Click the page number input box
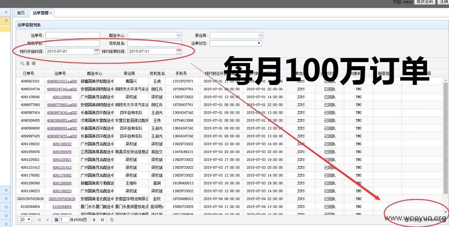 (x=64, y=220)
